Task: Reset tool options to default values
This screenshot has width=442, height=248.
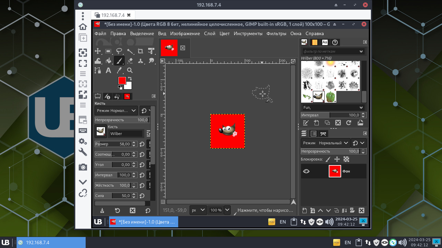Action: [x=147, y=210]
